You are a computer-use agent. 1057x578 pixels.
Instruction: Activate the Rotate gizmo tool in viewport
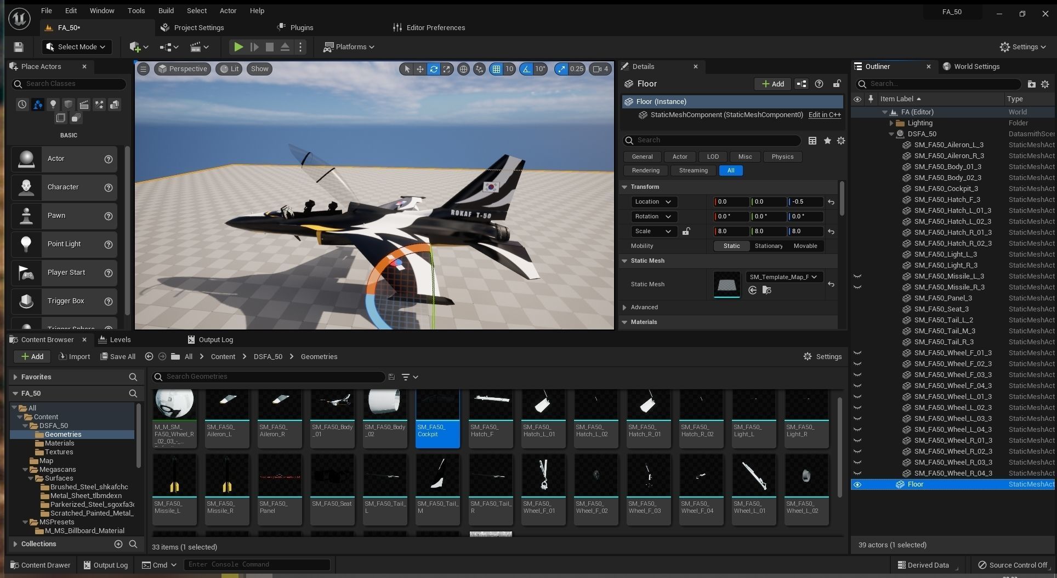click(434, 69)
